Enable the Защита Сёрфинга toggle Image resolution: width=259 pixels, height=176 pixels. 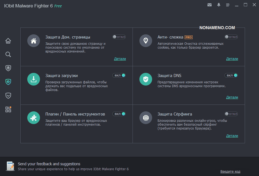tap(231, 114)
